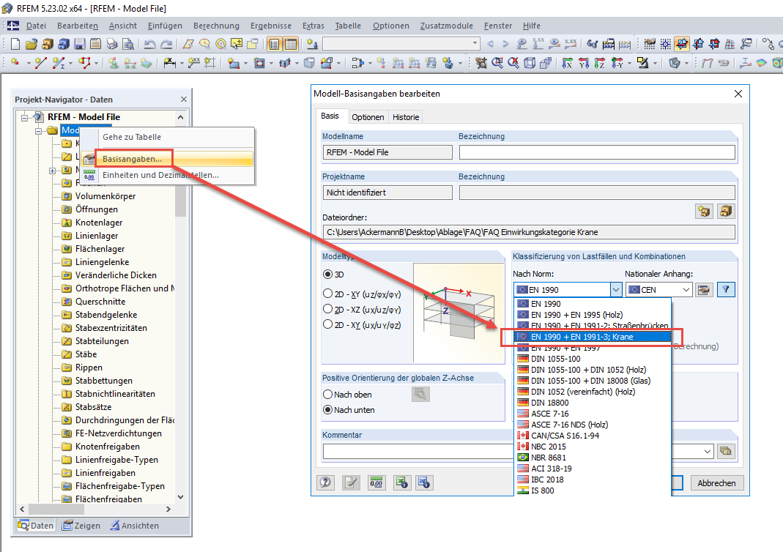Screen dimensions: 783x552
Task: Click the isometric view cube icon in toolbar
Action: coord(530,63)
